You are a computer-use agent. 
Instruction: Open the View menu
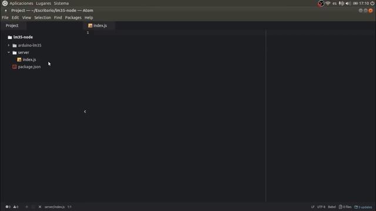26,18
